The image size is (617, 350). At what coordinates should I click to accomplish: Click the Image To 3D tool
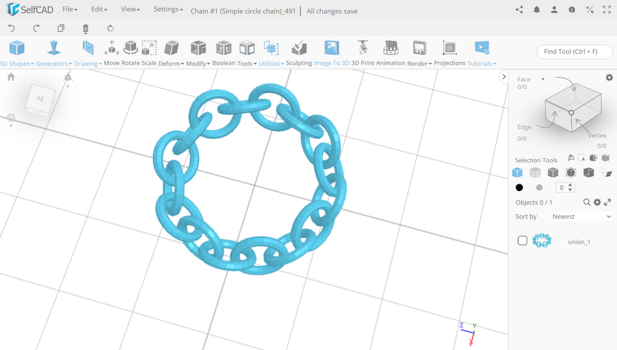[331, 48]
